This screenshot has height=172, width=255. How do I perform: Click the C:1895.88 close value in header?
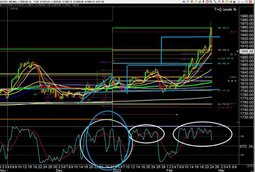click(x=23, y=2)
